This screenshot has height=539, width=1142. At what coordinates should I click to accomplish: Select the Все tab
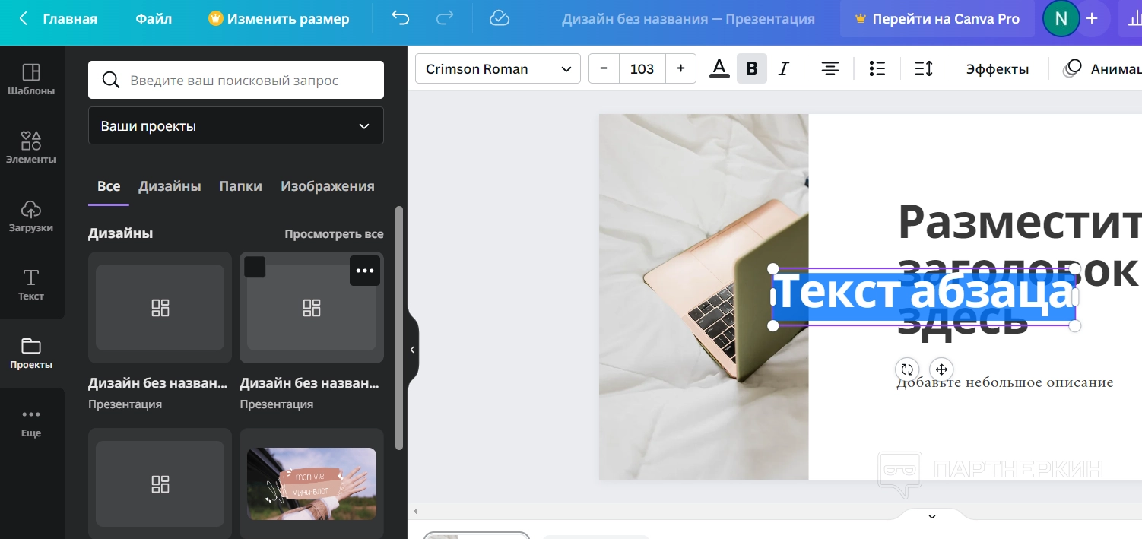point(109,186)
